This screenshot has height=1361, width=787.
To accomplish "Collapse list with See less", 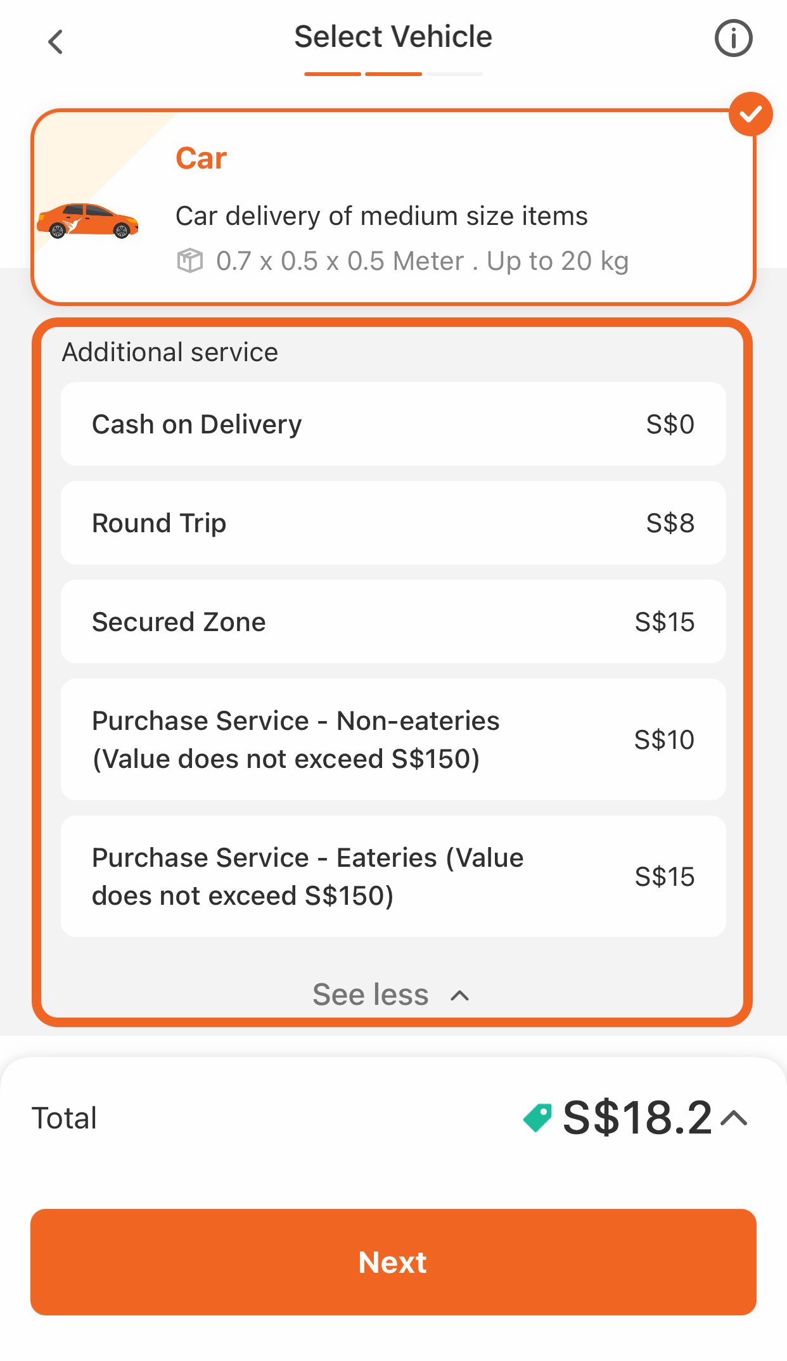I will click(371, 994).
